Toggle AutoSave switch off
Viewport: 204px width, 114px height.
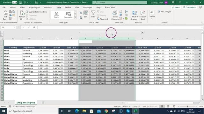click(x=14, y=3)
